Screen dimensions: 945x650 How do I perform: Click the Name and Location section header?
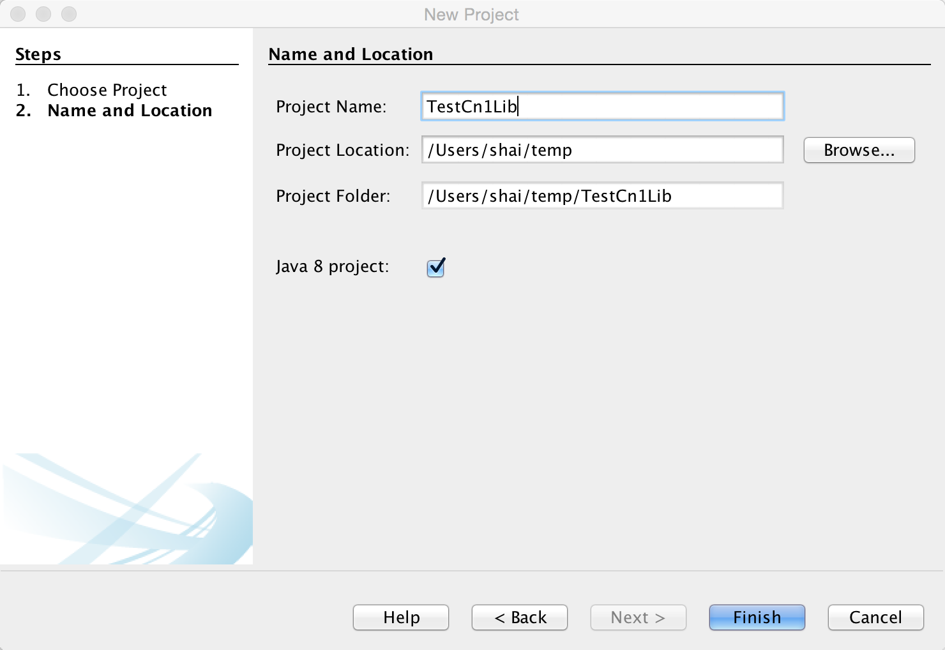click(x=352, y=54)
